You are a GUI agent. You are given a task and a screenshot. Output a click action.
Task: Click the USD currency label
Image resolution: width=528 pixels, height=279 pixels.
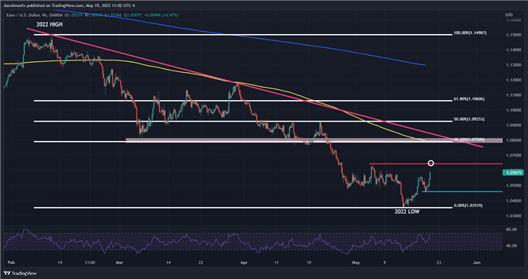pos(509,15)
